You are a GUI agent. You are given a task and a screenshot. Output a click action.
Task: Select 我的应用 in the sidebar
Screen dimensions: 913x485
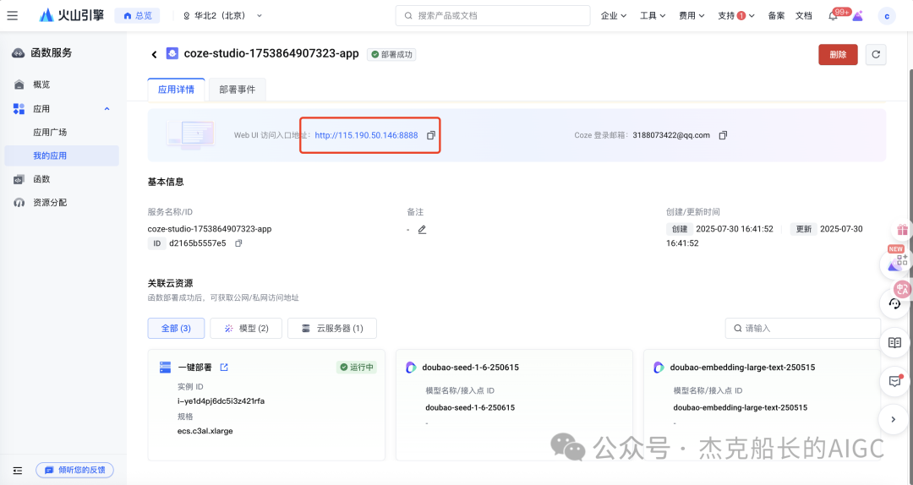click(x=61, y=155)
